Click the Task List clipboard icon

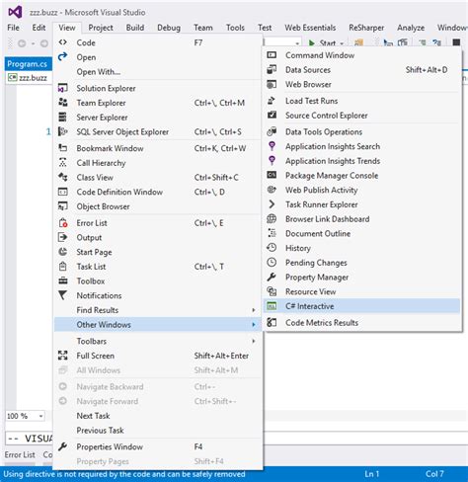[x=62, y=266]
